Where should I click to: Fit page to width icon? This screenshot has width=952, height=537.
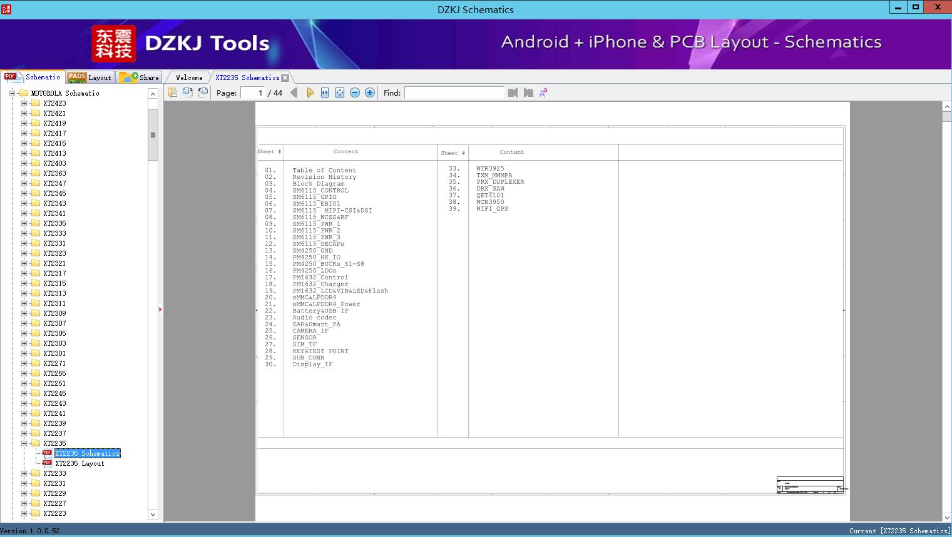325,93
